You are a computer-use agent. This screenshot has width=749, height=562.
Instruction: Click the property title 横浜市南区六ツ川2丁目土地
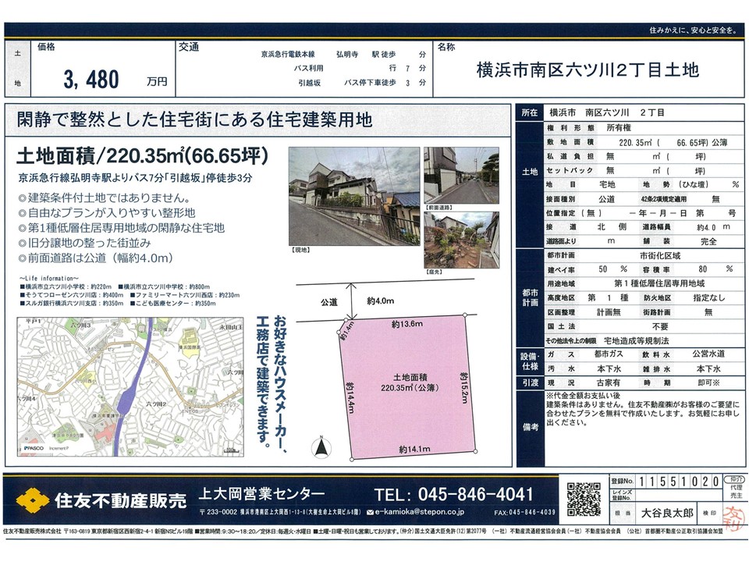587,69
